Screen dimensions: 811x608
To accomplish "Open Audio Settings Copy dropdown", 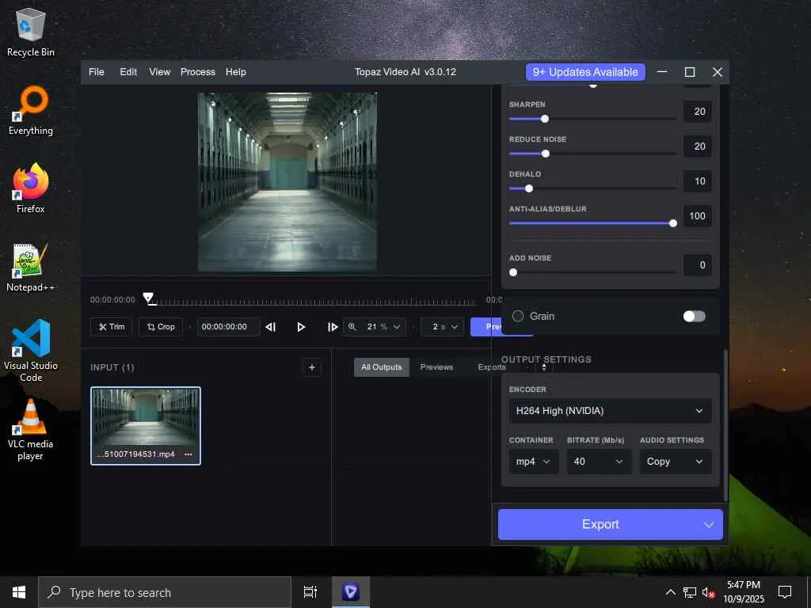I will click(x=675, y=462).
